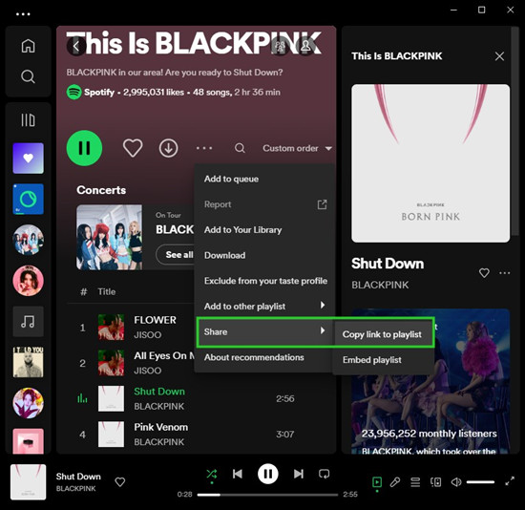The width and height of the screenshot is (525, 510).
Task: Click the Spotify owner link under the playlist title
Action: [x=99, y=92]
